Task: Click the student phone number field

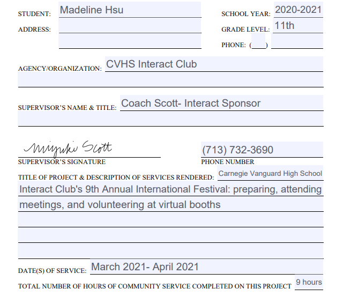Action: coord(298,42)
